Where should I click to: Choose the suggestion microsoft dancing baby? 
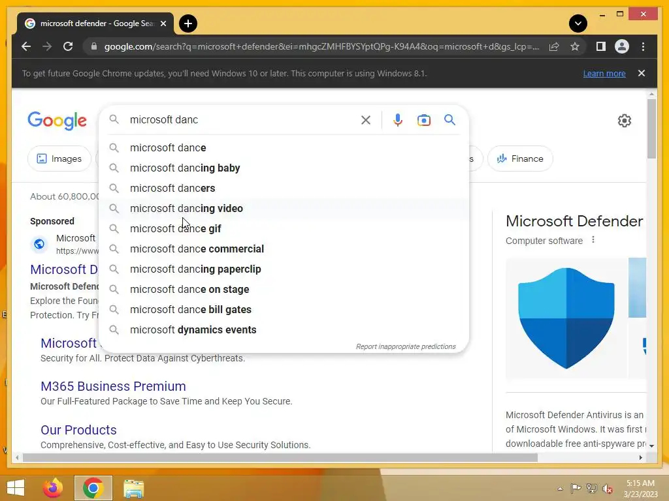284,168
